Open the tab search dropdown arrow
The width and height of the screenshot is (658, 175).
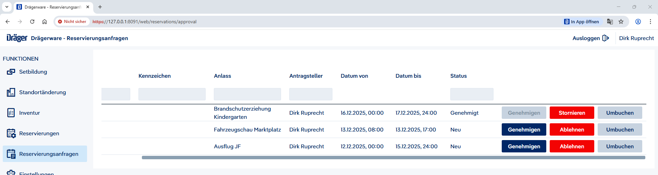point(7,7)
